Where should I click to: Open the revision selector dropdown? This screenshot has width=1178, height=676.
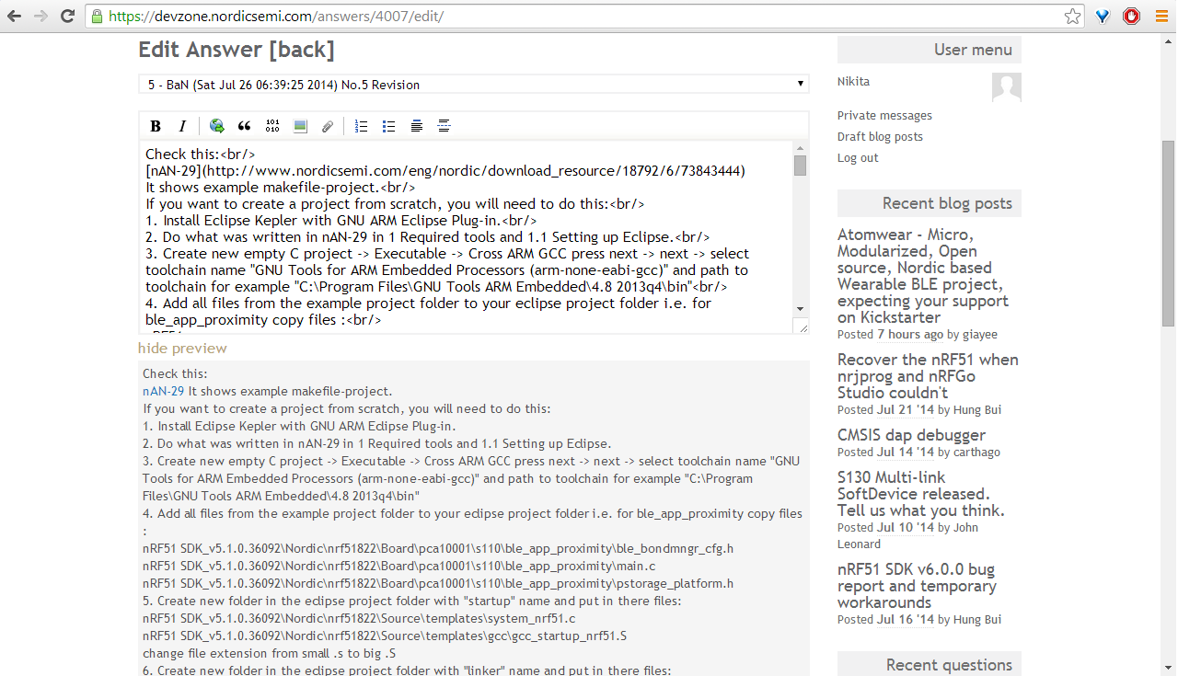tap(474, 85)
